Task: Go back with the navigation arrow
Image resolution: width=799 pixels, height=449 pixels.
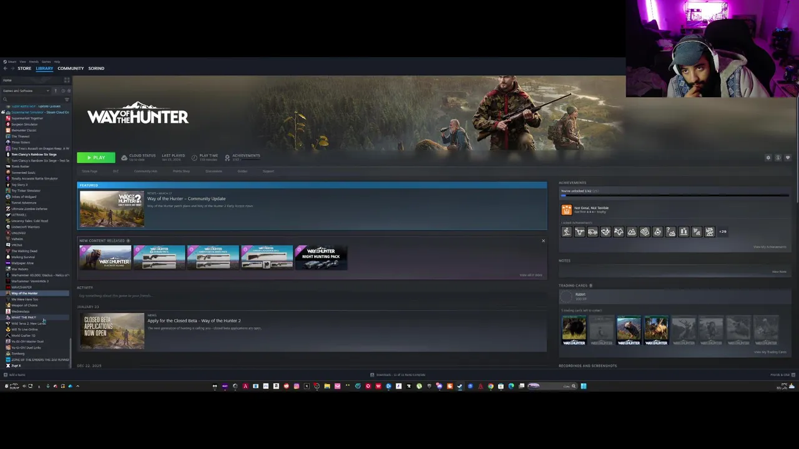Action: 5,69
